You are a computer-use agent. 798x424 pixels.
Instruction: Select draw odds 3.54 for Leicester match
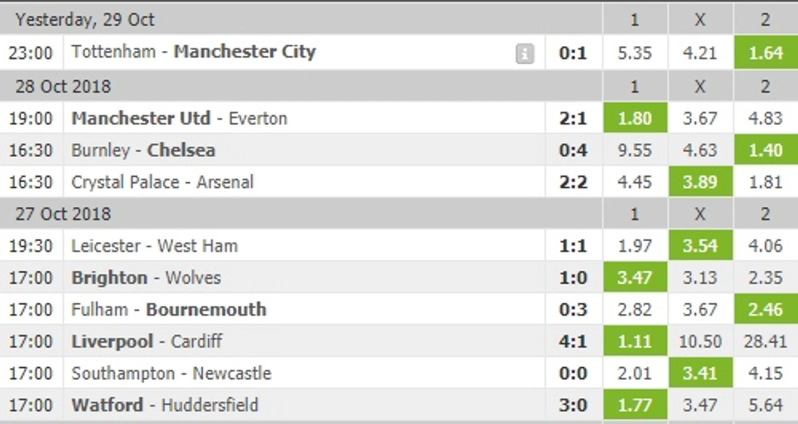(700, 246)
